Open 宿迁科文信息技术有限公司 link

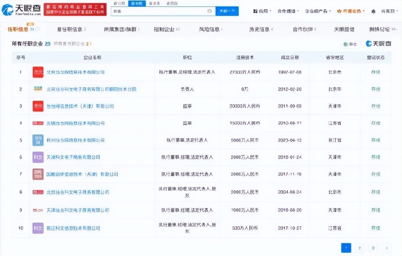[73, 228]
